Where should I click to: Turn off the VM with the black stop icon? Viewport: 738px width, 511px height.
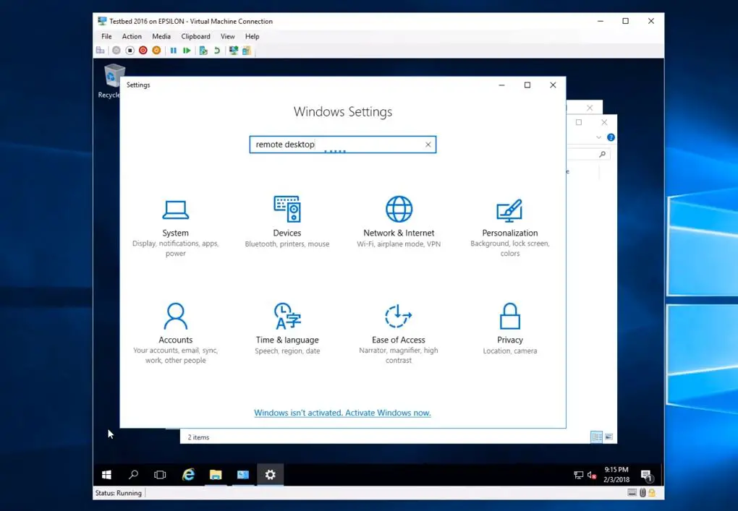[x=130, y=51]
